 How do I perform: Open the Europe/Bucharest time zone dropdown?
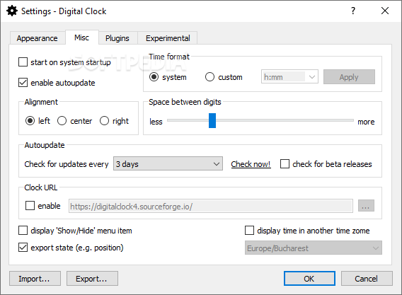tap(314, 248)
